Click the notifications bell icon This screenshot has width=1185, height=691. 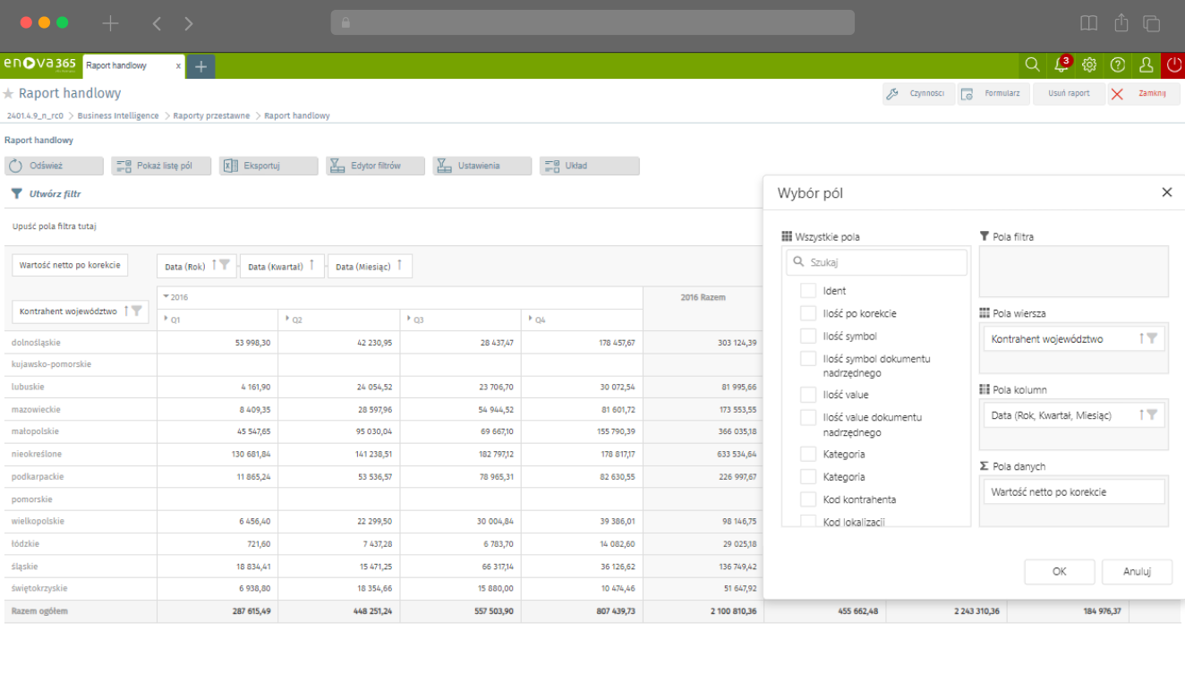pos(1061,65)
